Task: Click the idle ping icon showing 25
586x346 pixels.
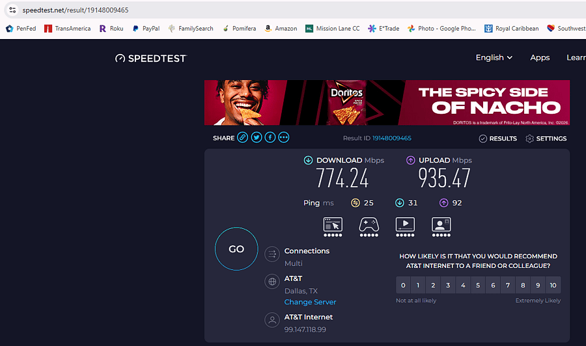Action: (355, 203)
